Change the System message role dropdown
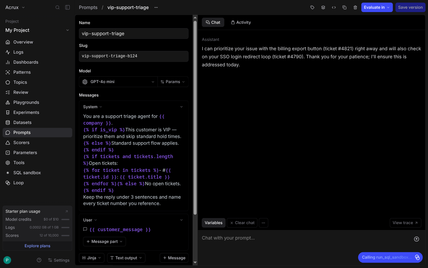 click(x=93, y=107)
